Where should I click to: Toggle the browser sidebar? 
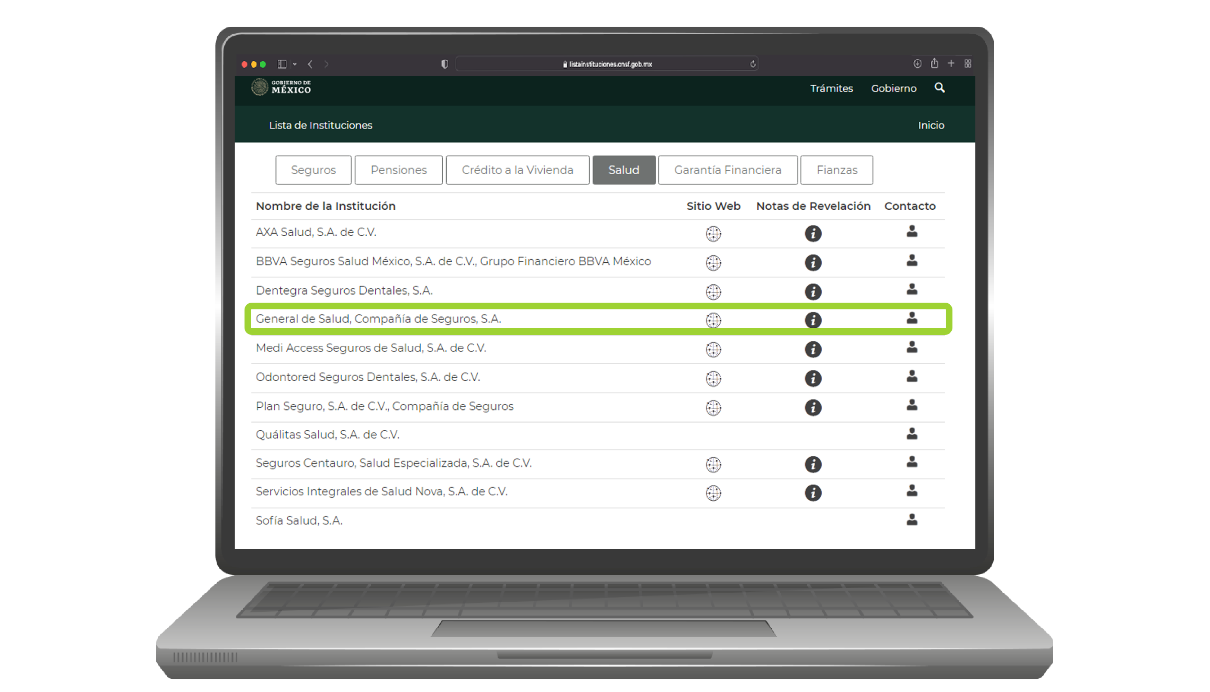[x=282, y=64]
